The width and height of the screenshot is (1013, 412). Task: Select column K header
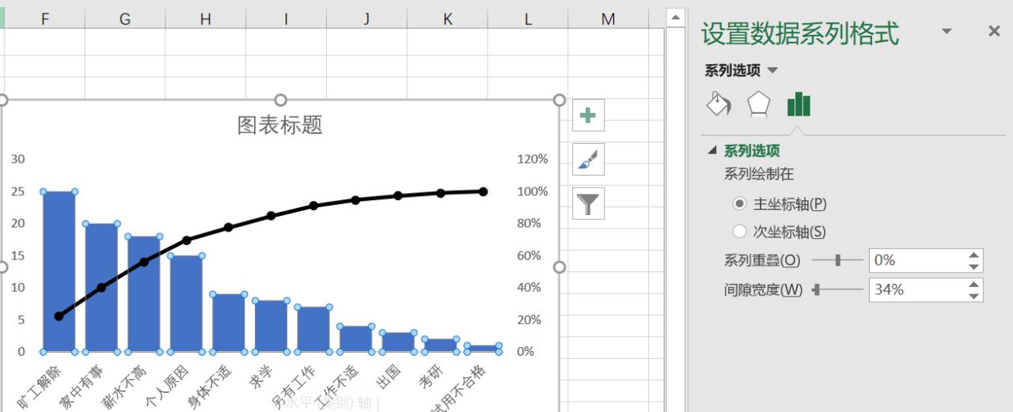coord(447,19)
